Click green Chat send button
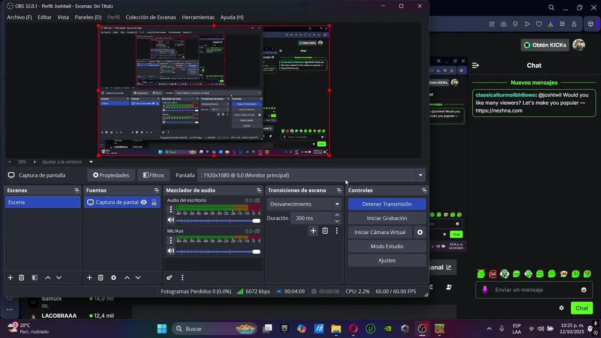The width and height of the screenshot is (601, 338). [582, 308]
